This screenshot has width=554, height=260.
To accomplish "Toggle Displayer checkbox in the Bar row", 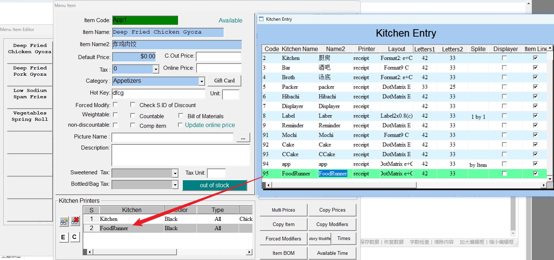I will (504, 68).
